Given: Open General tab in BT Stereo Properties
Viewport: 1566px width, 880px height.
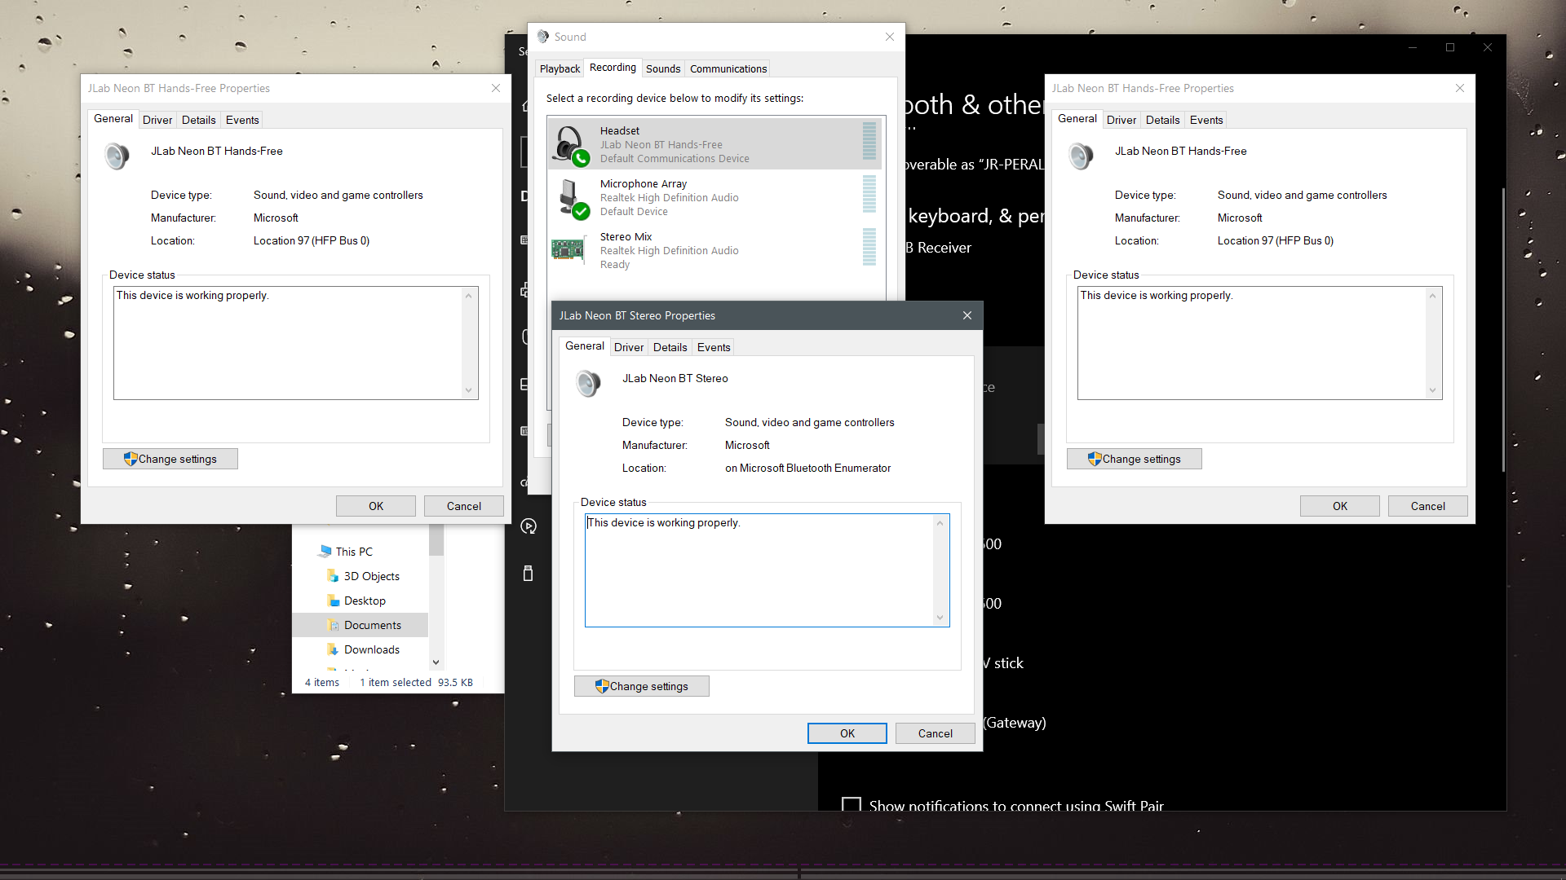Looking at the screenshot, I should (585, 346).
